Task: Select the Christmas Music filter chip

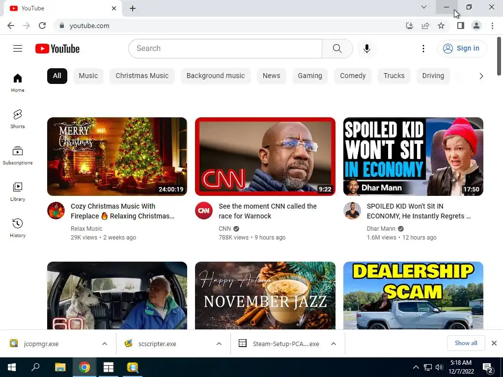Action: click(x=142, y=76)
